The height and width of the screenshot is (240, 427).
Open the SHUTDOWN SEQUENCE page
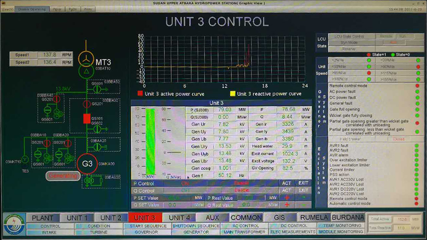tap(195, 226)
